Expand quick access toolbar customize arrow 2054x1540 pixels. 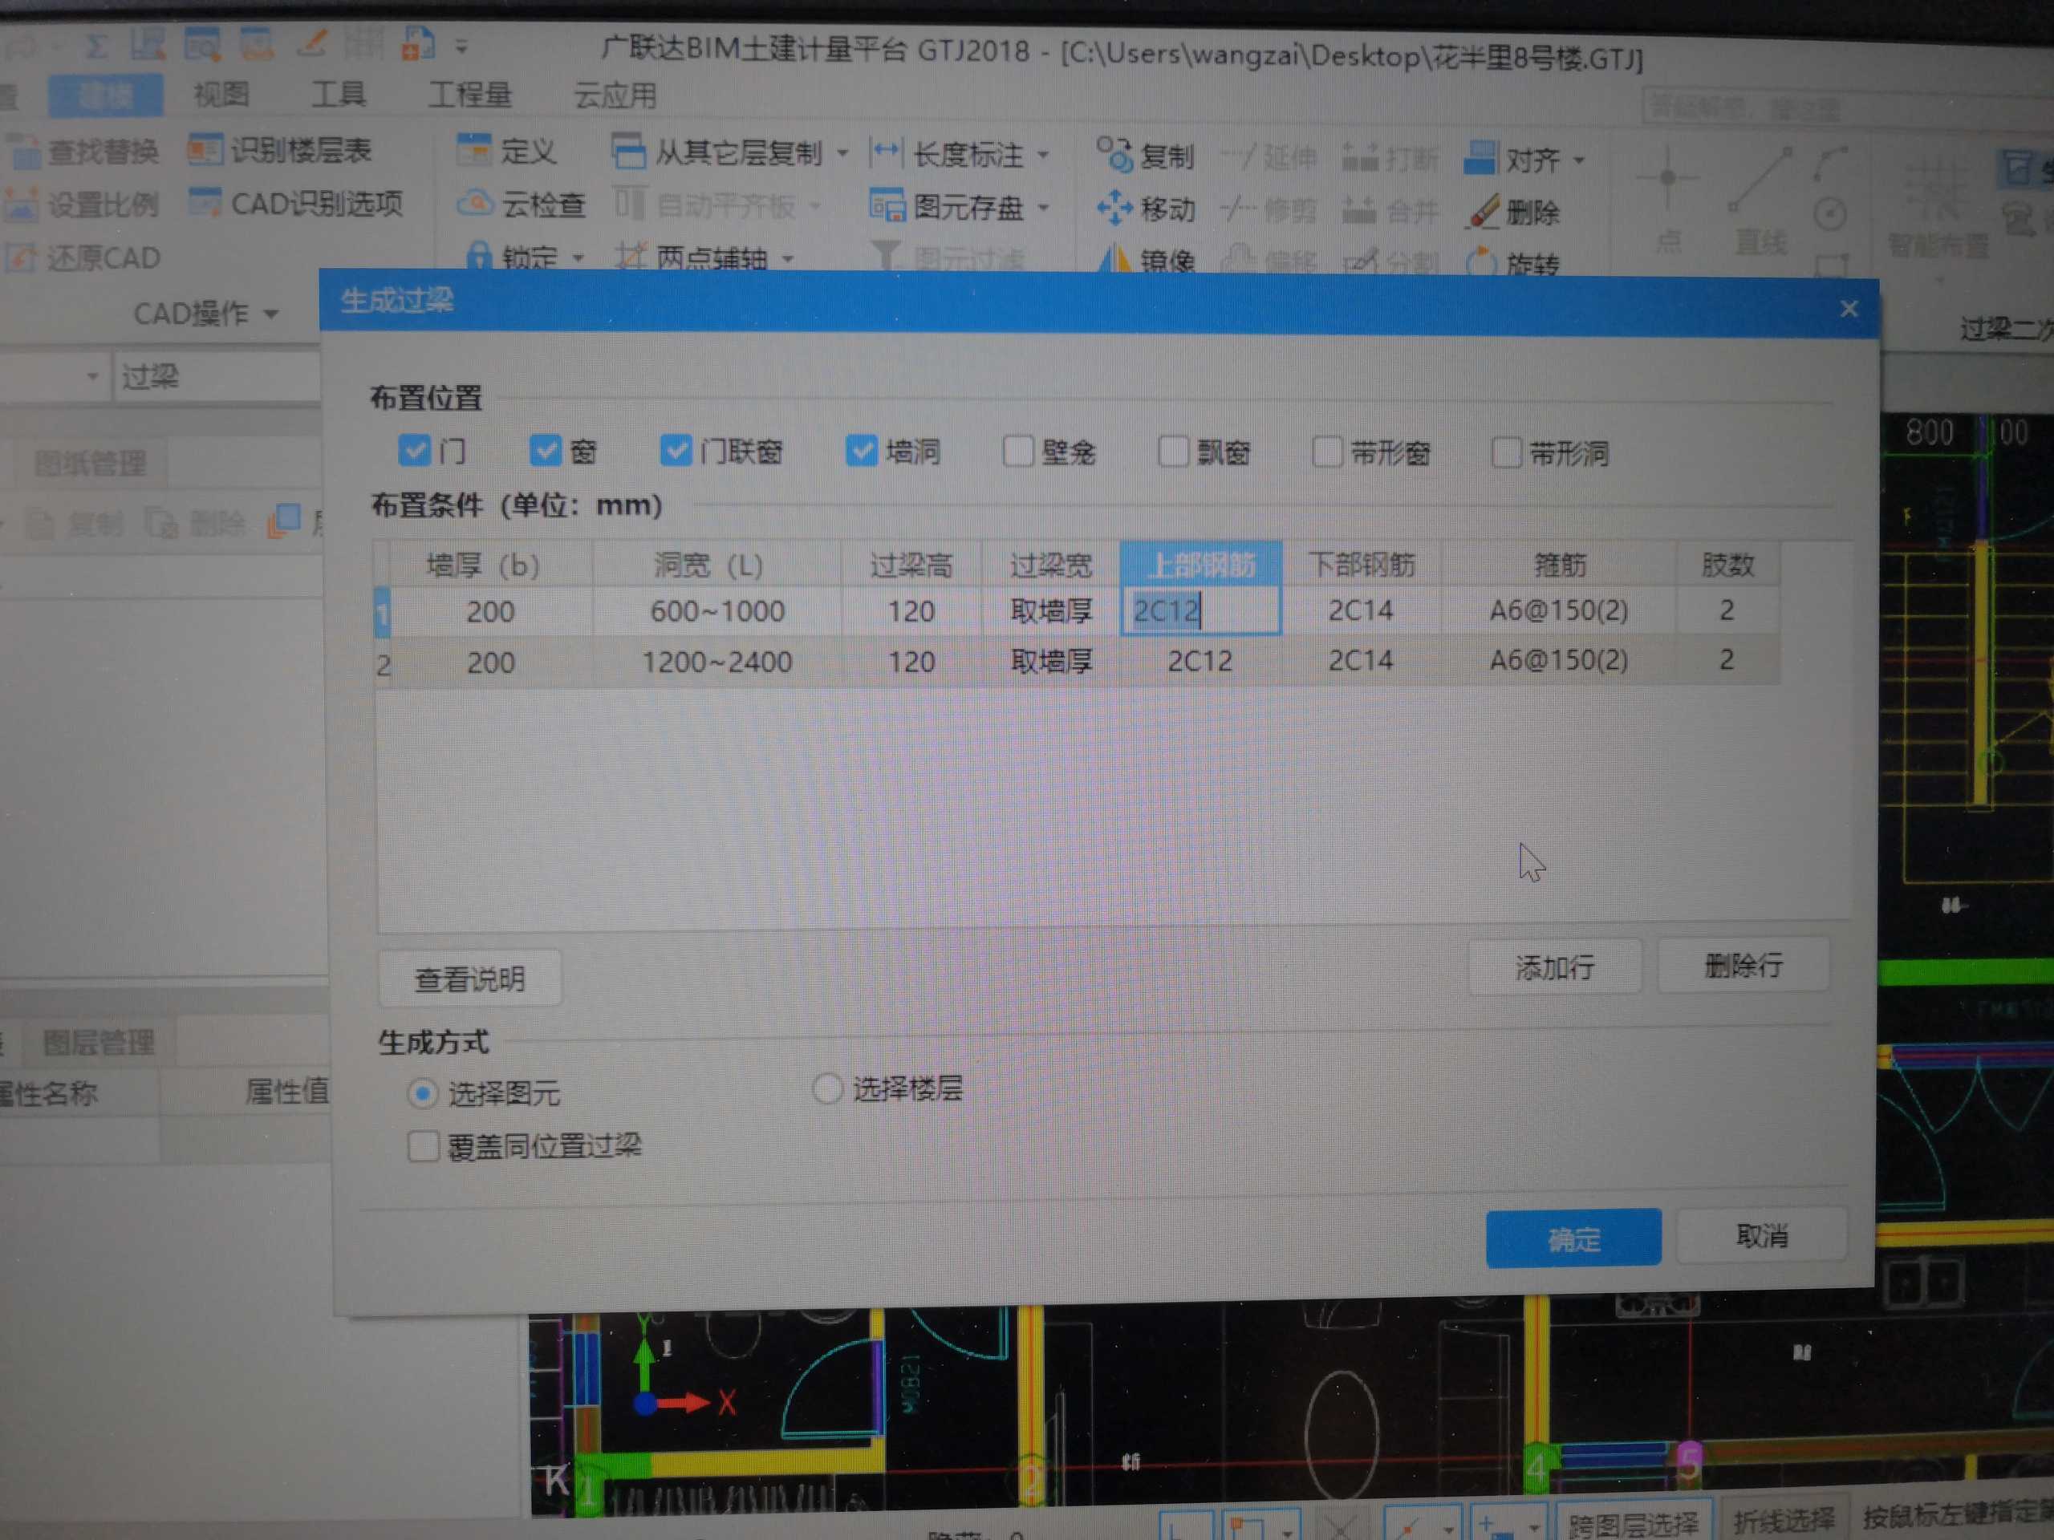(x=461, y=46)
